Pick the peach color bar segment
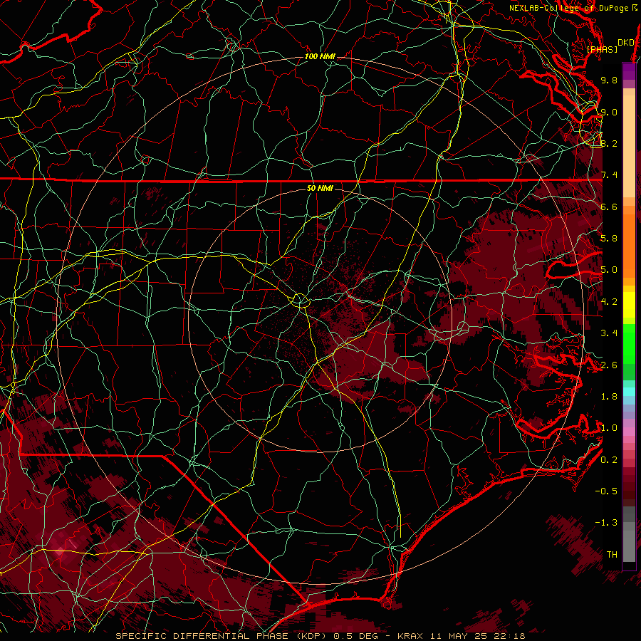This screenshot has width=641, height=641. coord(629,147)
